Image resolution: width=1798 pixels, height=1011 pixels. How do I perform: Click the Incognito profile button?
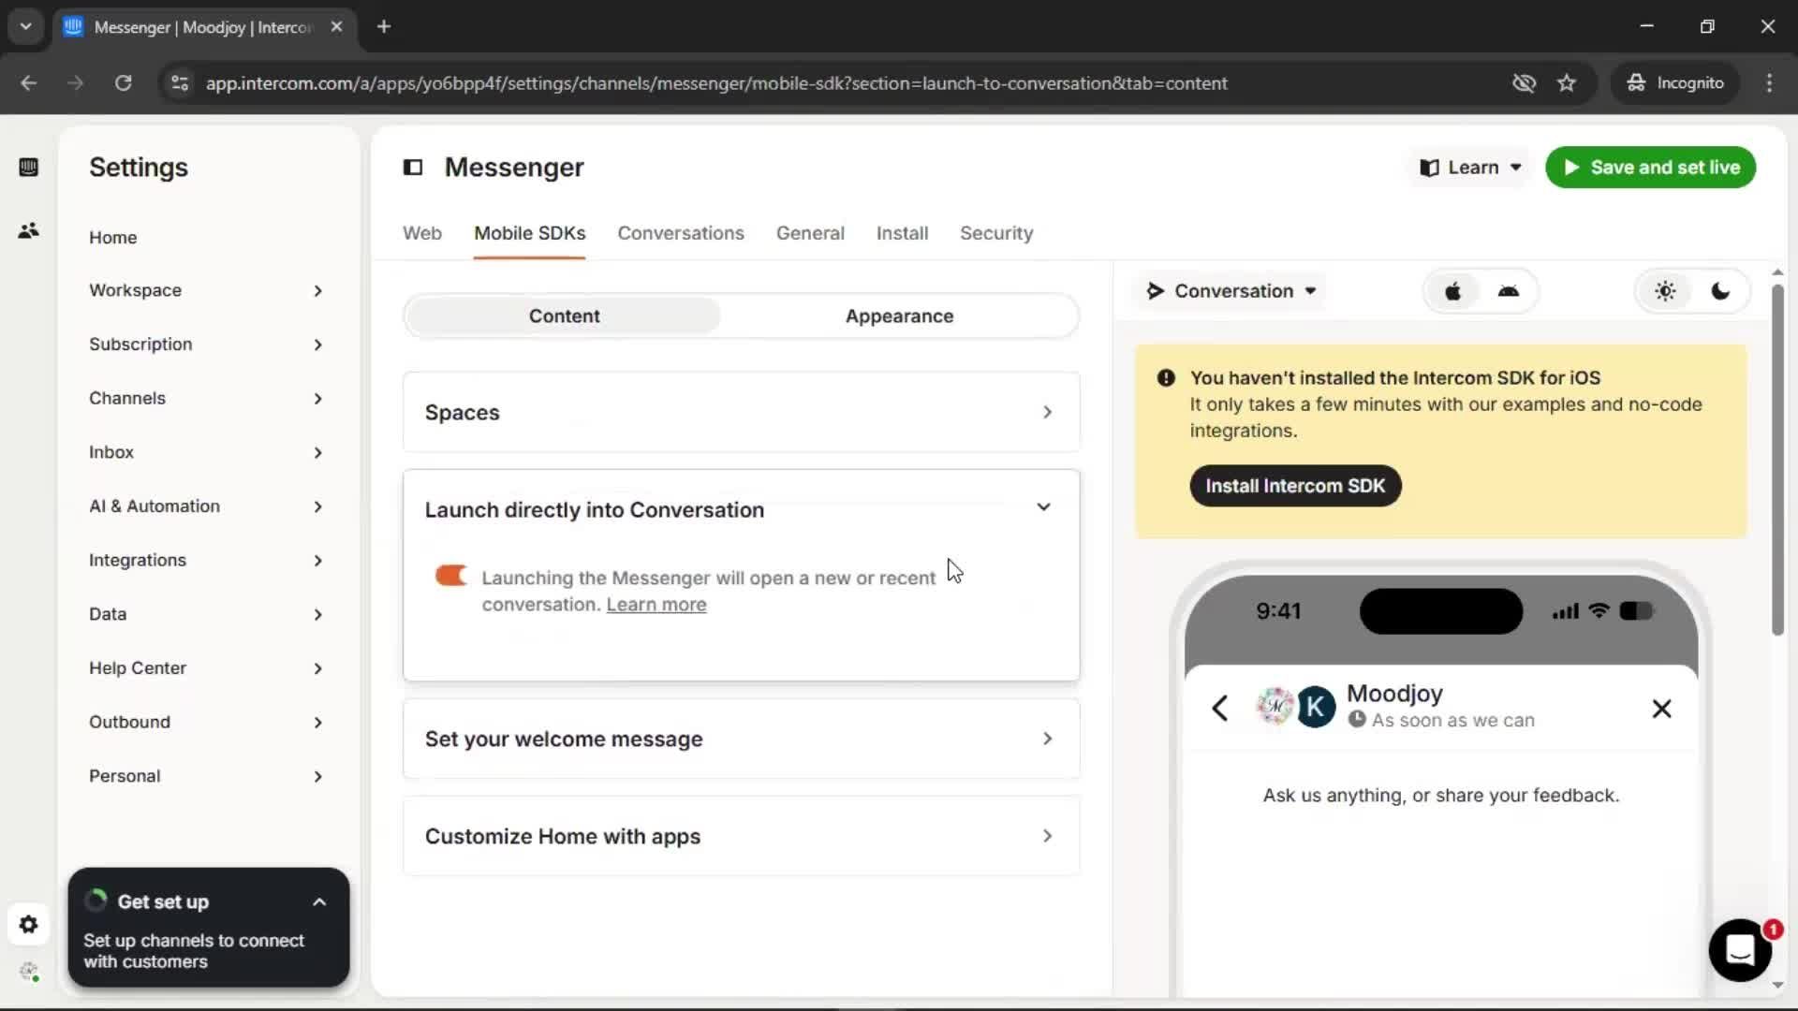click(1675, 83)
